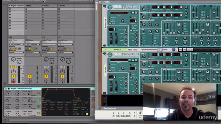
Task: Select the 4 Audio track header
Action: [66, 6]
